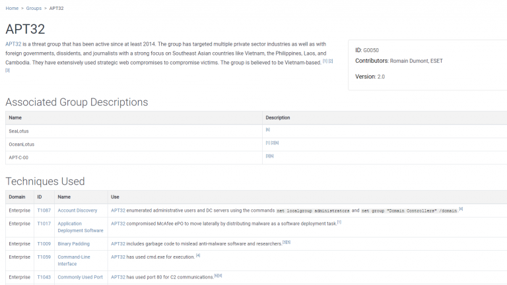Click Enterprise cell in the T1087 row
The image size is (507, 285).
[x=19, y=210]
